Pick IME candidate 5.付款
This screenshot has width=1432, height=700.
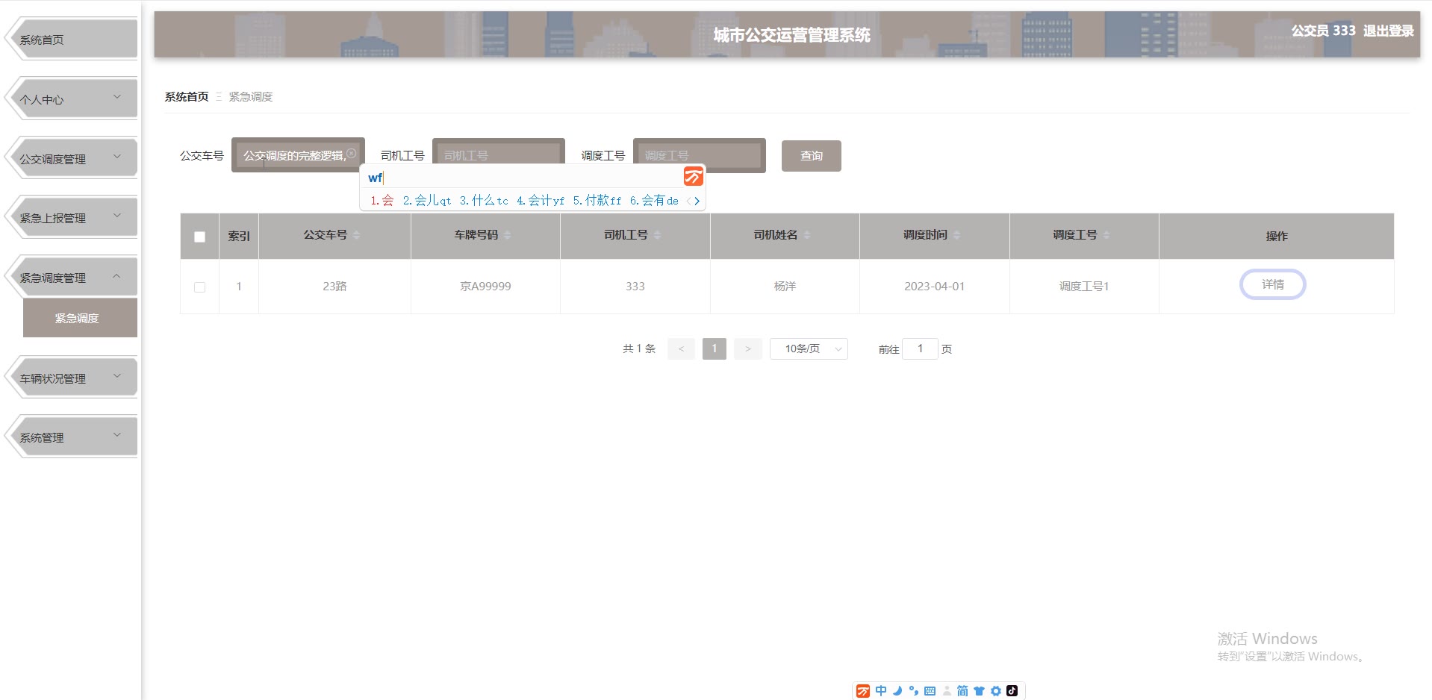point(597,201)
